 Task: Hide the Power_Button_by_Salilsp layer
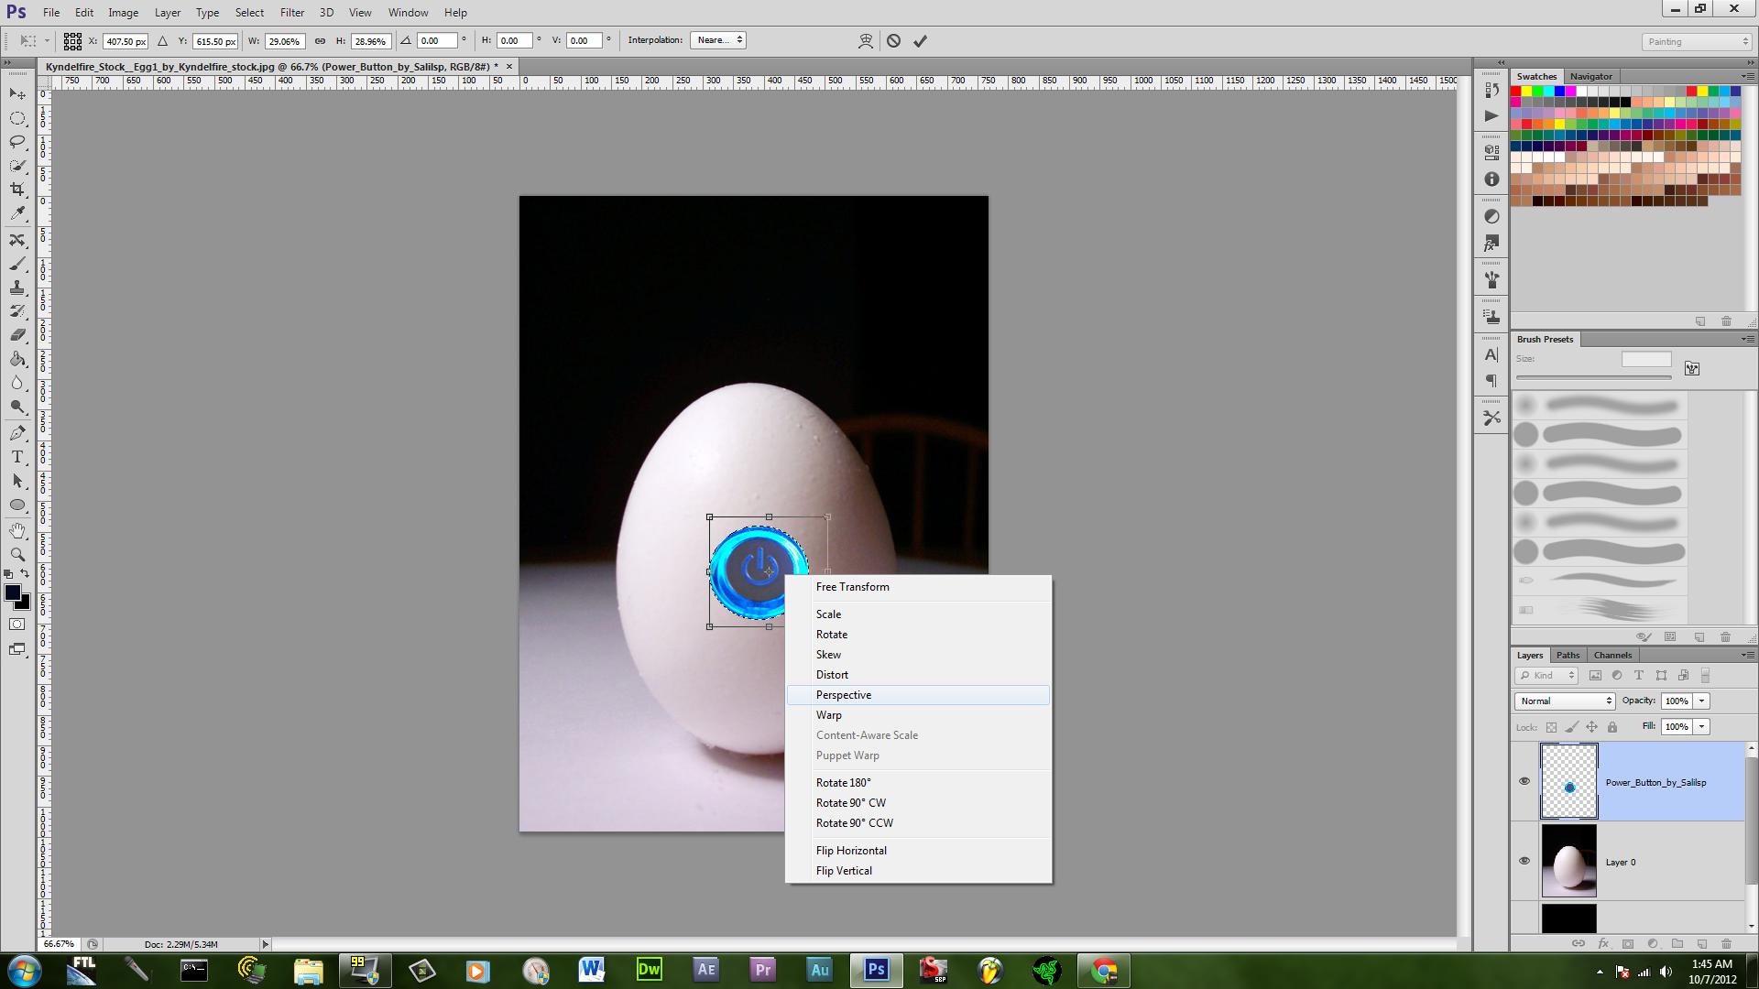(1524, 781)
